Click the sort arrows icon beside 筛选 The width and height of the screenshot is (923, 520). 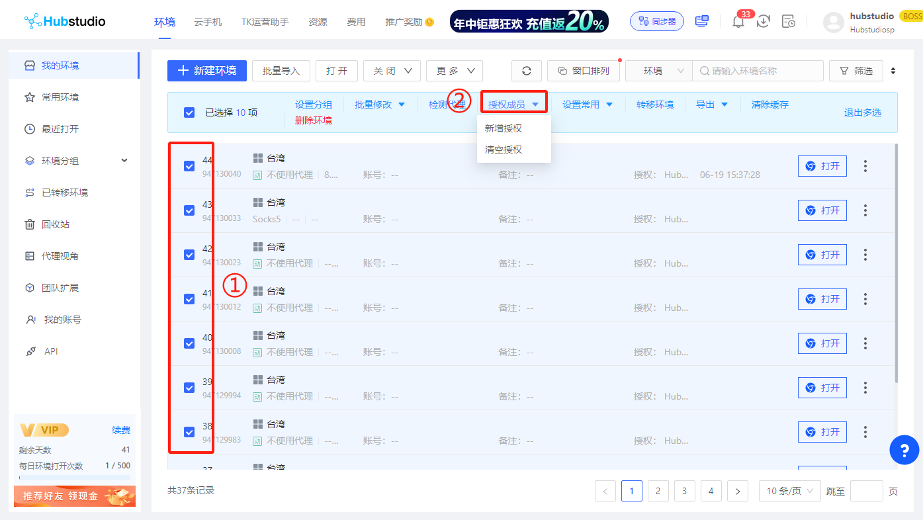pos(894,71)
